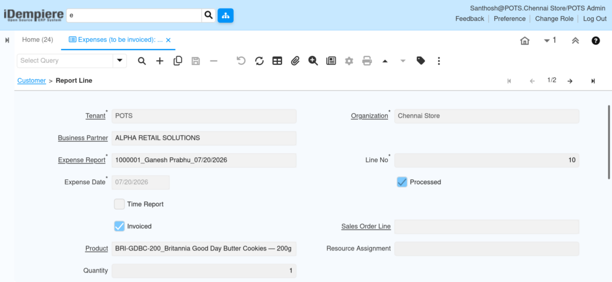Viewport: 612px width, 282px height.
Task: Jump to last record
Action: 593,81
